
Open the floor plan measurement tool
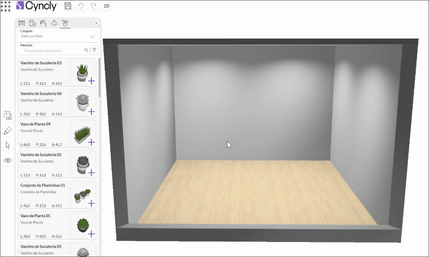[x=8, y=115]
